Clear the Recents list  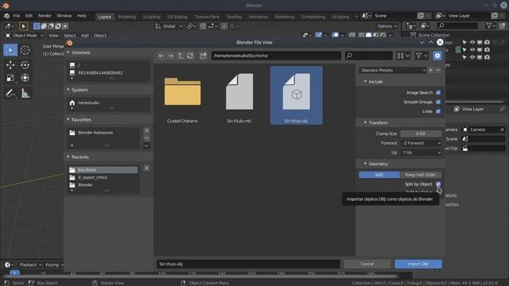click(146, 168)
